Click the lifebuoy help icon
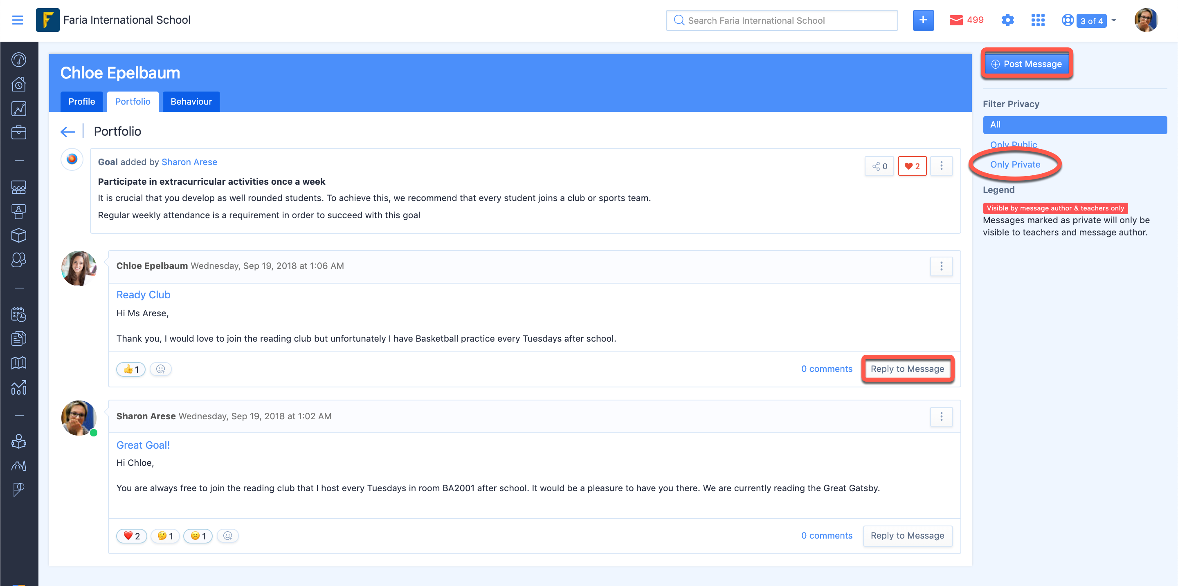 pos(1067,20)
